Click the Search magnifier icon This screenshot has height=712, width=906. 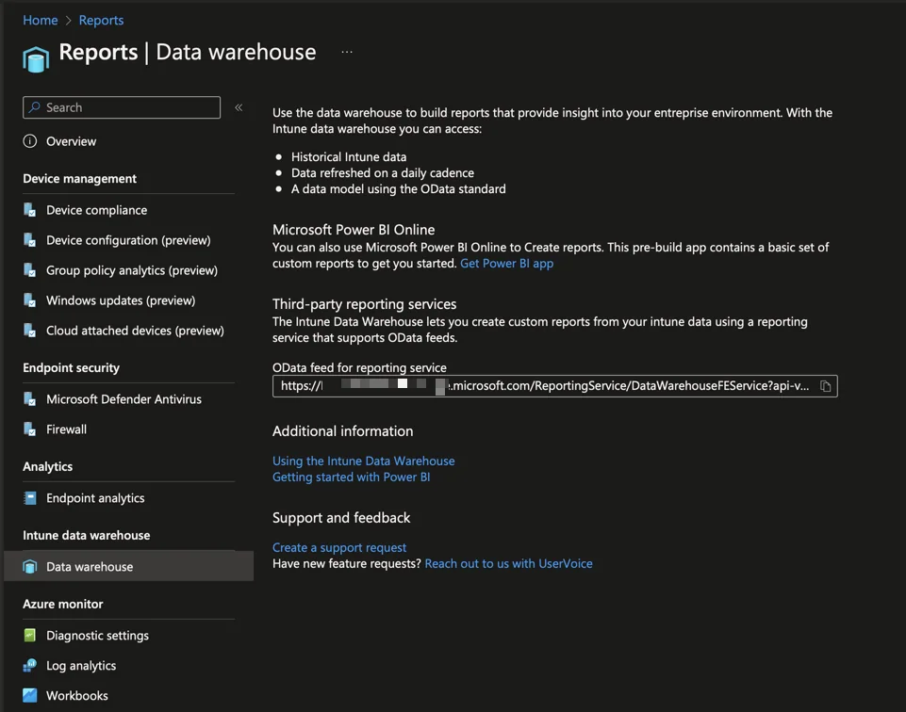point(35,107)
